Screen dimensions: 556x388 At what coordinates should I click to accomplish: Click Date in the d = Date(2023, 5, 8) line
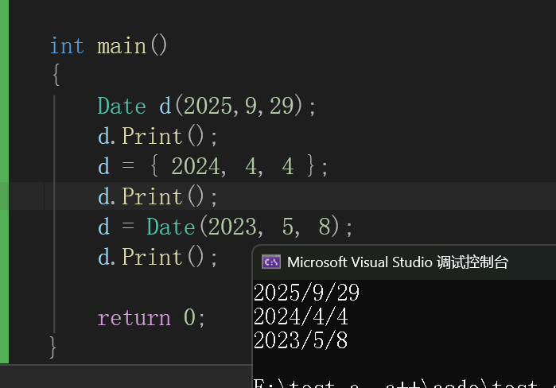pos(170,227)
